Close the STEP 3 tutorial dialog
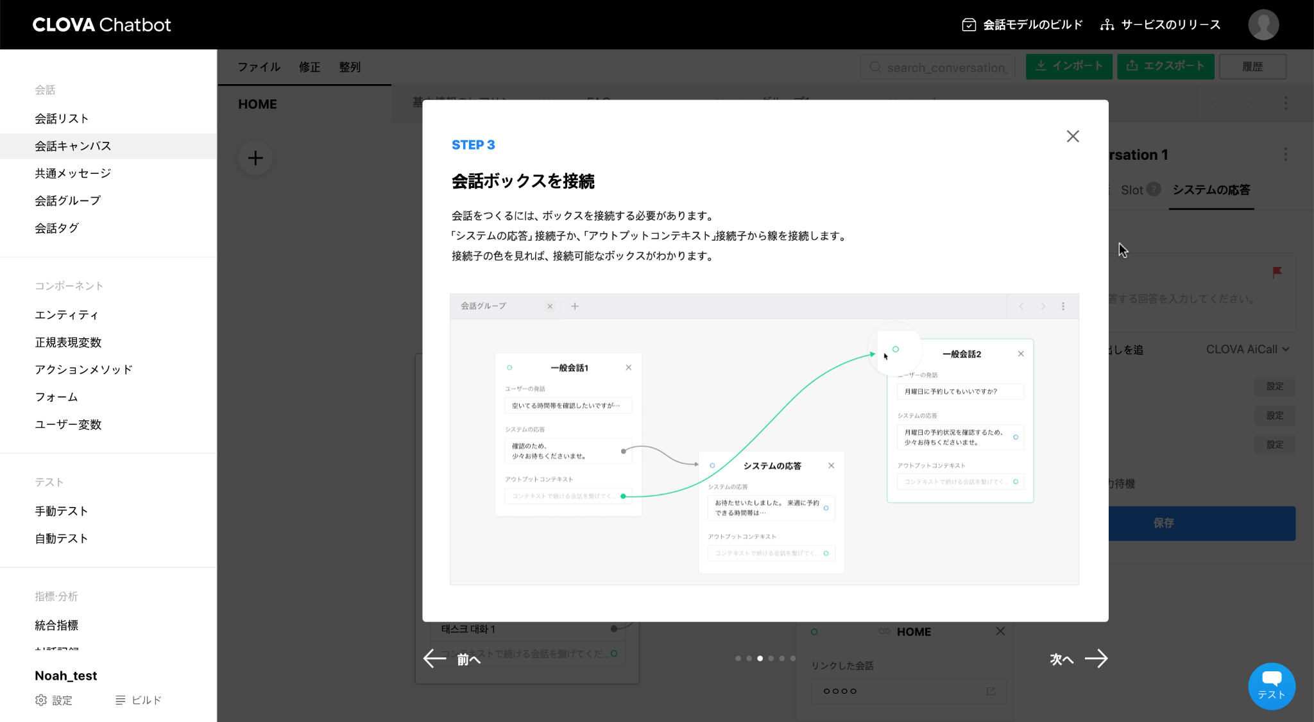 coord(1073,136)
